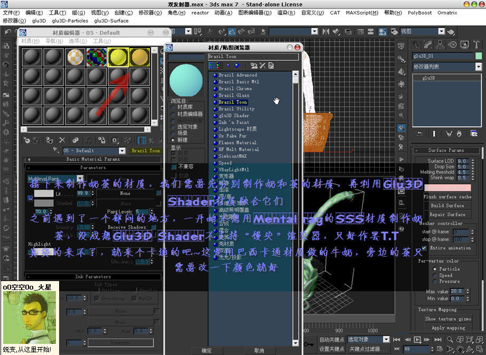Click Configure Modifier Sets icon
Viewport: 486px width, 355px height.
click(474, 134)
